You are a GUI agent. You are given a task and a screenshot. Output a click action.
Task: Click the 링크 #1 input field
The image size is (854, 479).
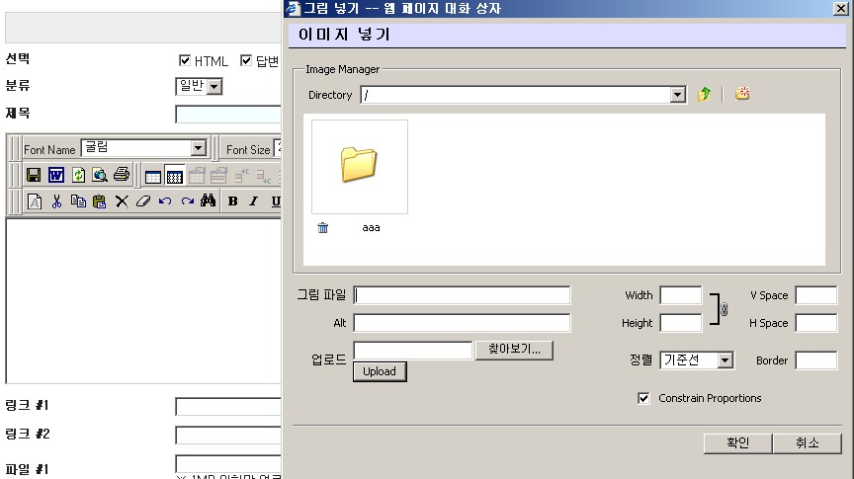tap(228, 407)
